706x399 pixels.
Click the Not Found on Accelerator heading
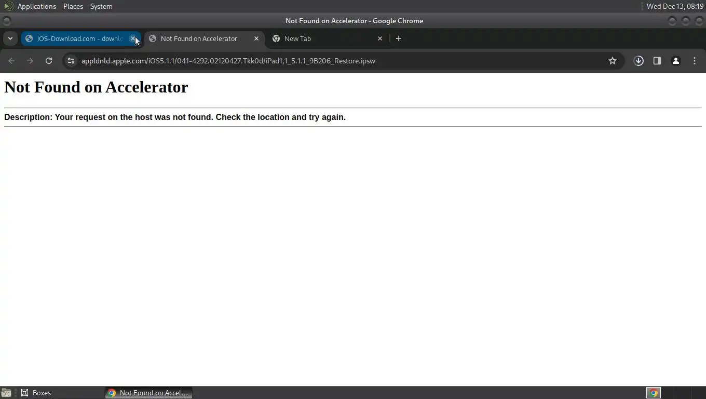tap(96, 87)
